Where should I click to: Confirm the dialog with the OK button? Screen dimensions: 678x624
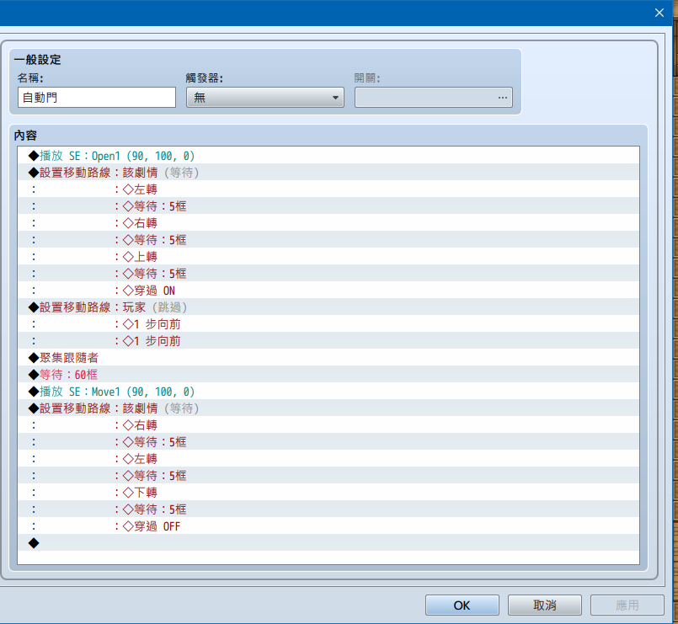point(462,605)
